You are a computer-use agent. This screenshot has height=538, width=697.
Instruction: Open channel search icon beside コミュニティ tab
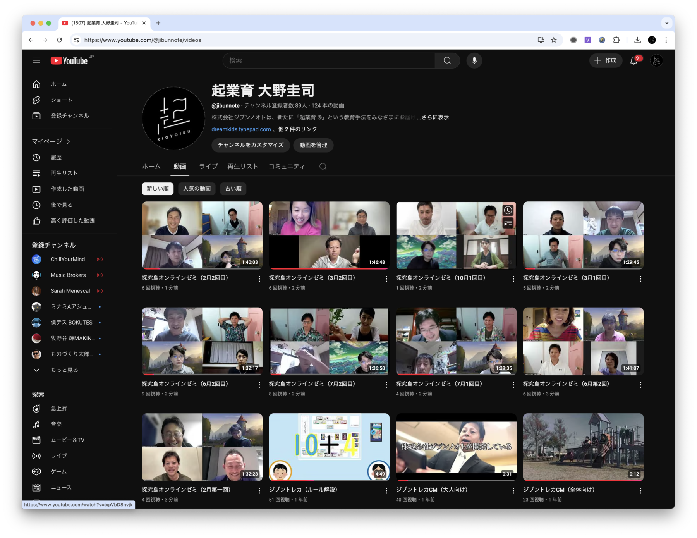[323, 167]
